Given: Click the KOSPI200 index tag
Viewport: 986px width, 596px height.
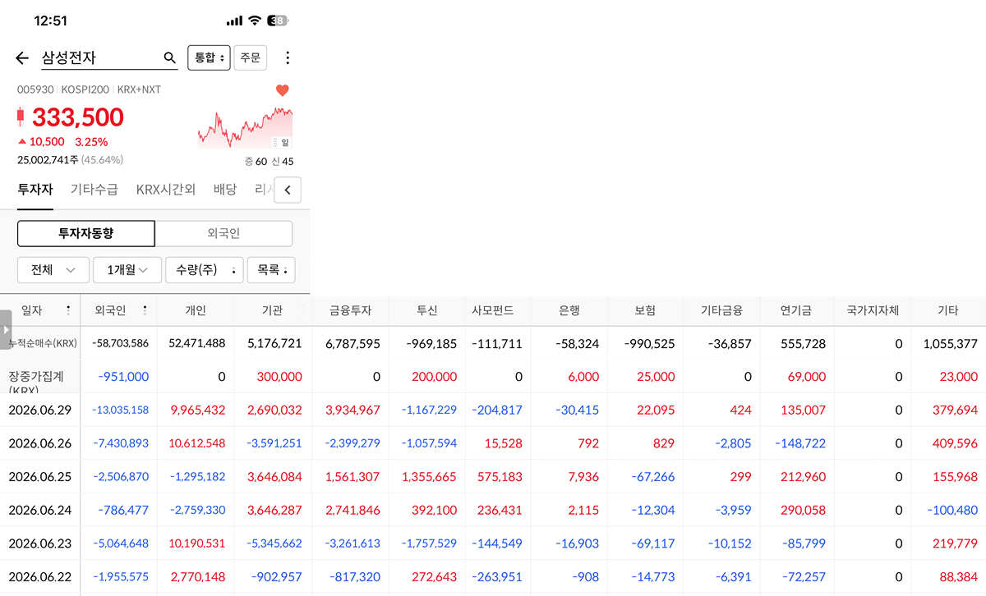Looking at the screenshot, I should pos(86,89).
